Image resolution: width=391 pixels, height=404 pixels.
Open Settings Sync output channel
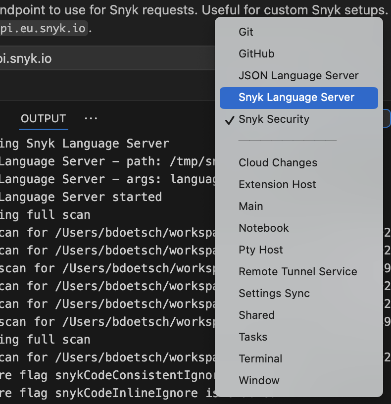click(274, 293)
